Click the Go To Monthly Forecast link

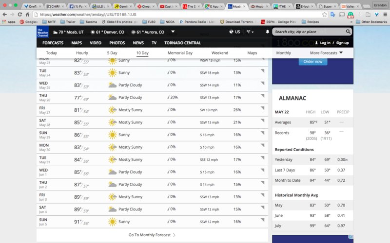152,235
